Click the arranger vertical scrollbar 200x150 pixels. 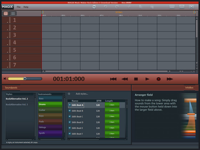[197, 28]
